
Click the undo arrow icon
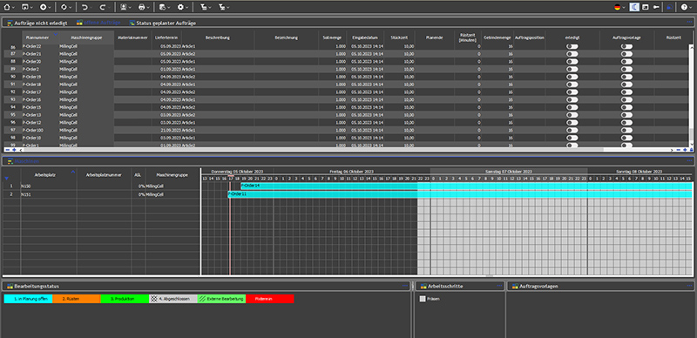(x=85, y=7)
